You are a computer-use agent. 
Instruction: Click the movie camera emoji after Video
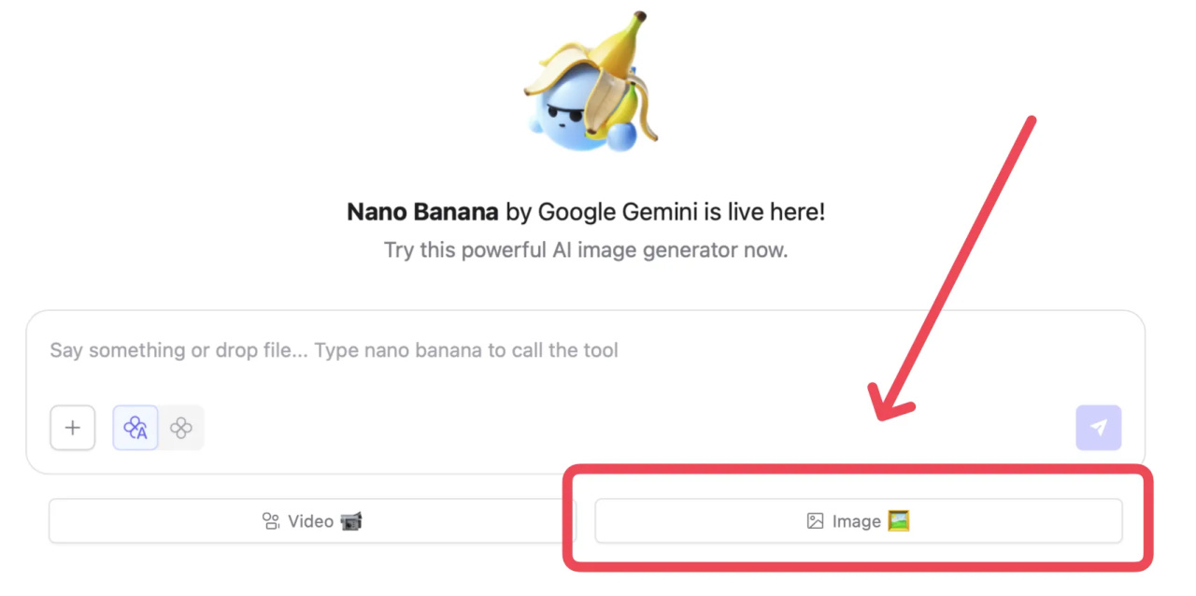[x=351, y=521]
